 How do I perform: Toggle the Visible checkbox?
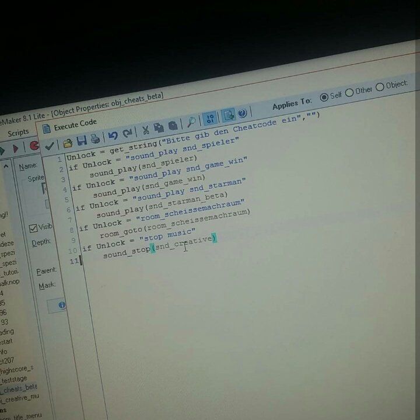33,227
